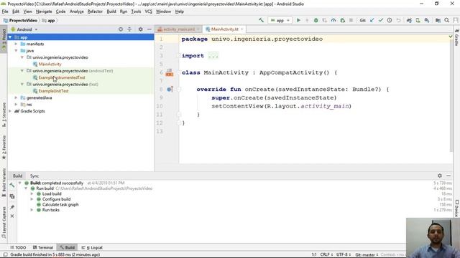
Task: Show VCS history clock icon
Action: (x=390, y=20)
